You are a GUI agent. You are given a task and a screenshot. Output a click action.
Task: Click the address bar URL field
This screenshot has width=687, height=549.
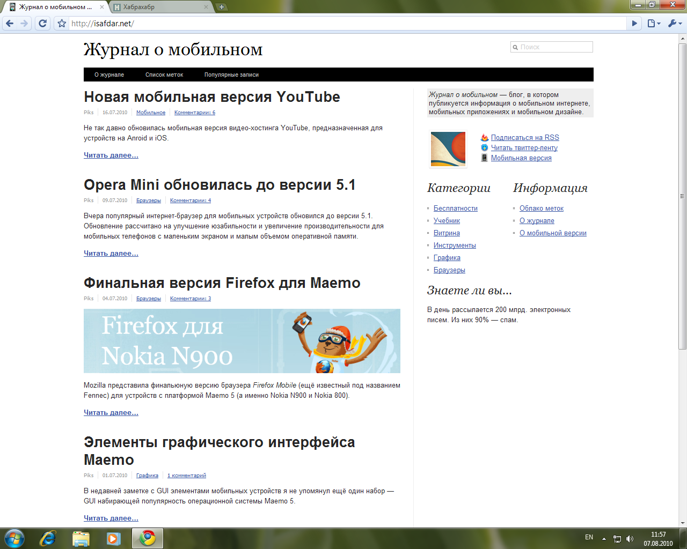[348, 24]
